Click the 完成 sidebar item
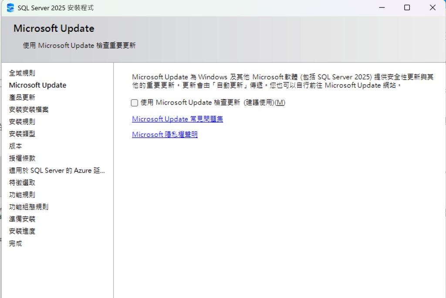 (16, 244)
